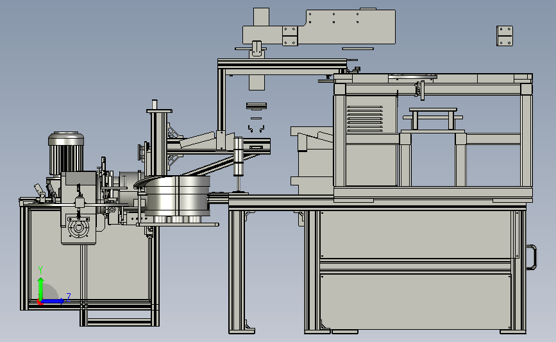This screenshot has height=342, width=556.
Task: Click the red origin point of the coordinate triad
Action: [40, 302]
